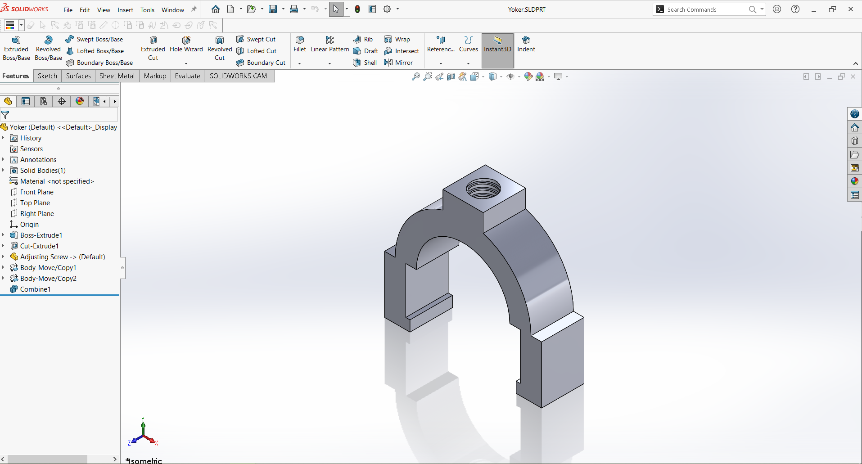Expand the Cut-Extrude1 feature
Image resolution: width=862 pixels, height=464 pixels.
4,246
